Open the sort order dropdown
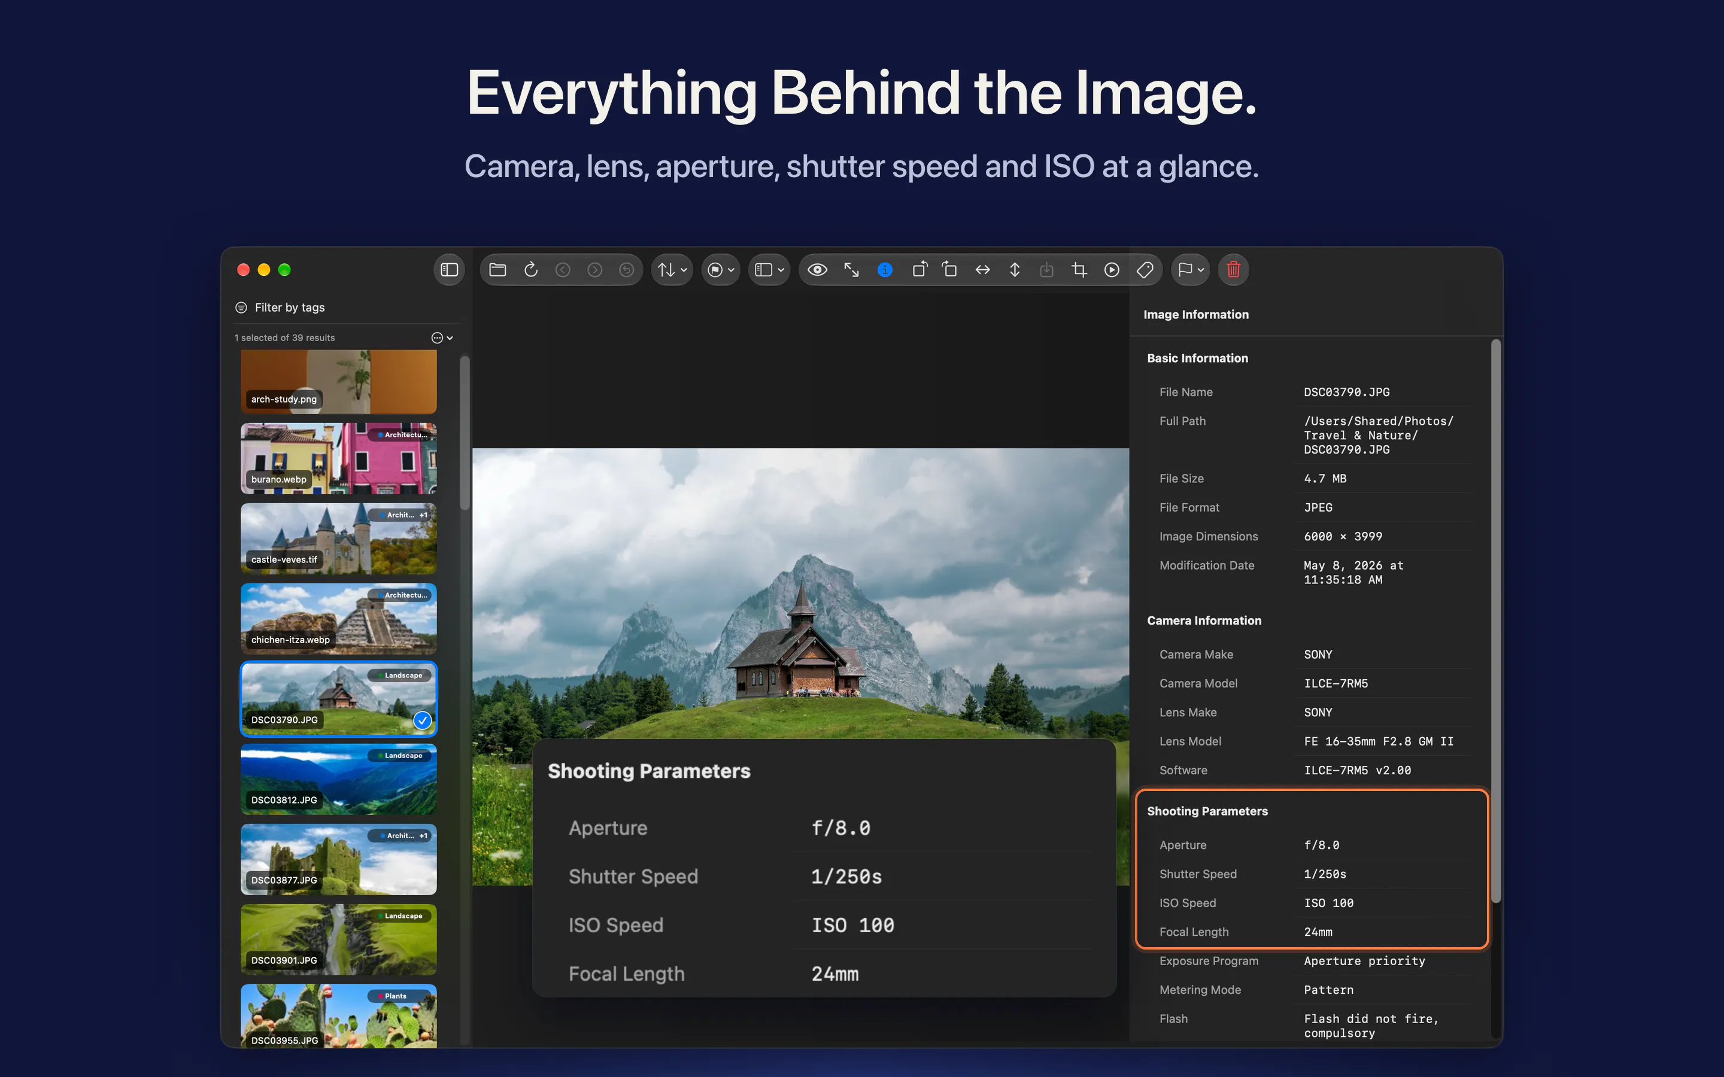The image size is (1724, 1077). click(672, 270)
